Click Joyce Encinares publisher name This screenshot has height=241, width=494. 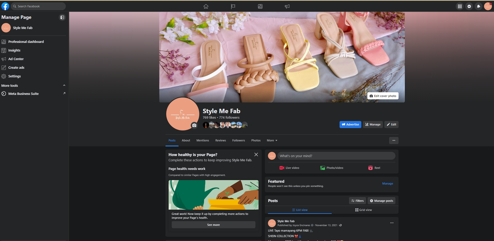301,225
